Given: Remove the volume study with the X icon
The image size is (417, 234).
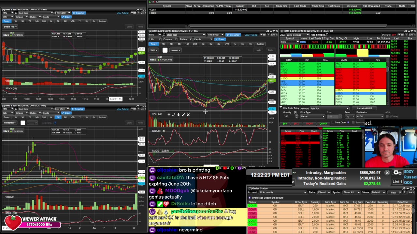Looking at the screenshot, I should tap(188, 115).
